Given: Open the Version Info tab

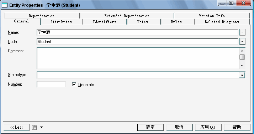Looking at the screenshot, I should pyautogui.click(x=212, y=16).
